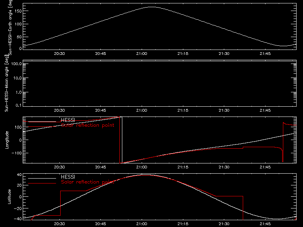Click '21:30' time label under Moon angle plot

tap(224, 110)
